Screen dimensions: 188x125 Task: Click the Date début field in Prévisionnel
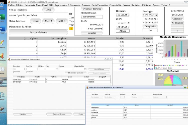(19, 69)
